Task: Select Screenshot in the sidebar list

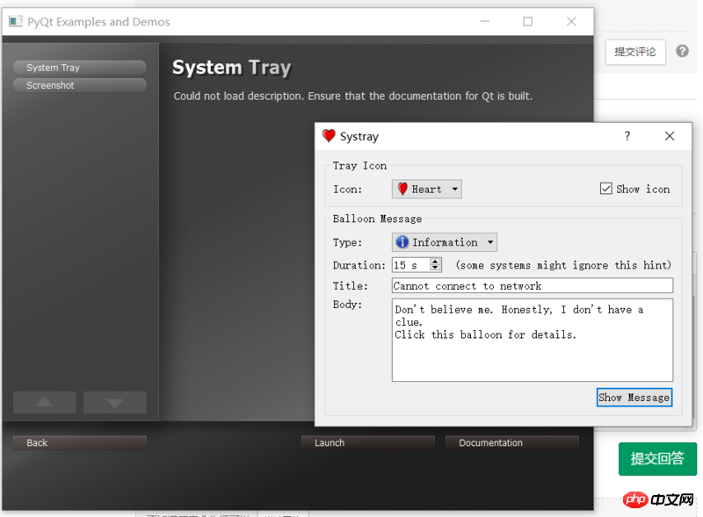Action: tap(79, 85)
